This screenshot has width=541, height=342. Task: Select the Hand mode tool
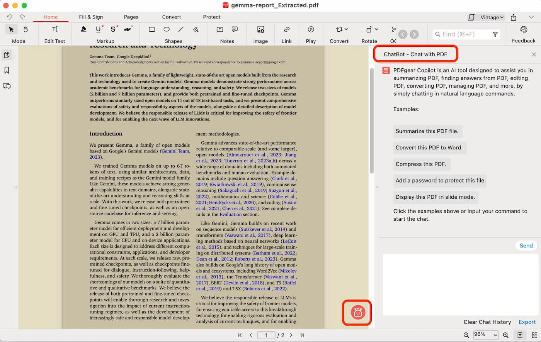(25, 29)
